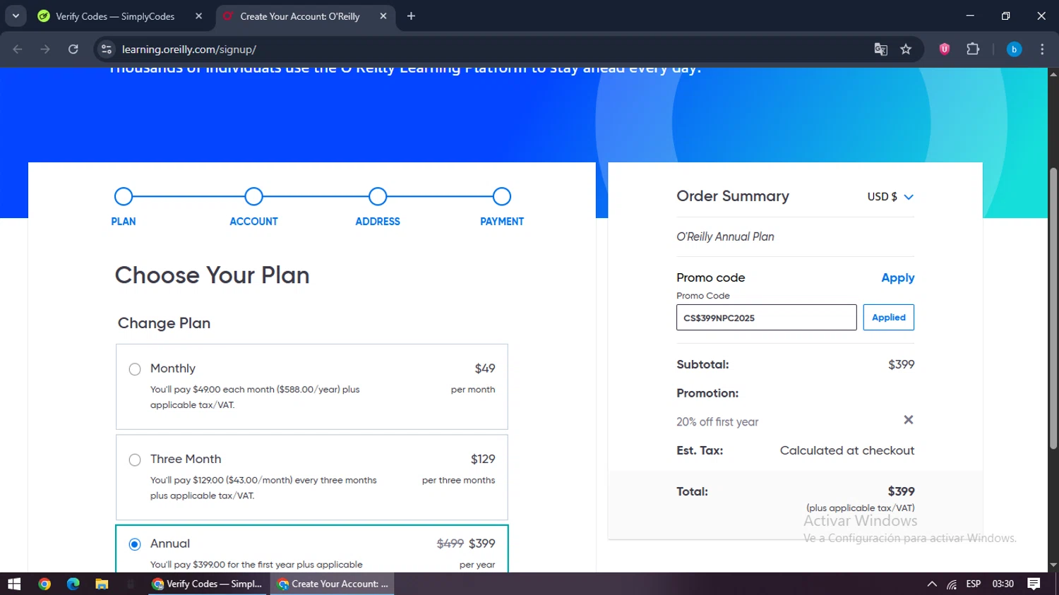Click the address bar URL
The width and height of the screenshot is (1059, 595).
[189, 49]
